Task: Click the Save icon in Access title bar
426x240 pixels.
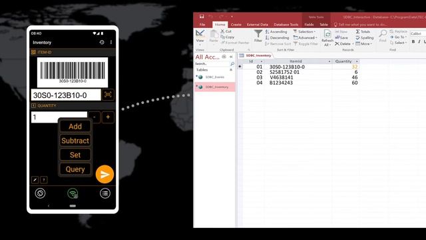Action: tap(202, 17)
